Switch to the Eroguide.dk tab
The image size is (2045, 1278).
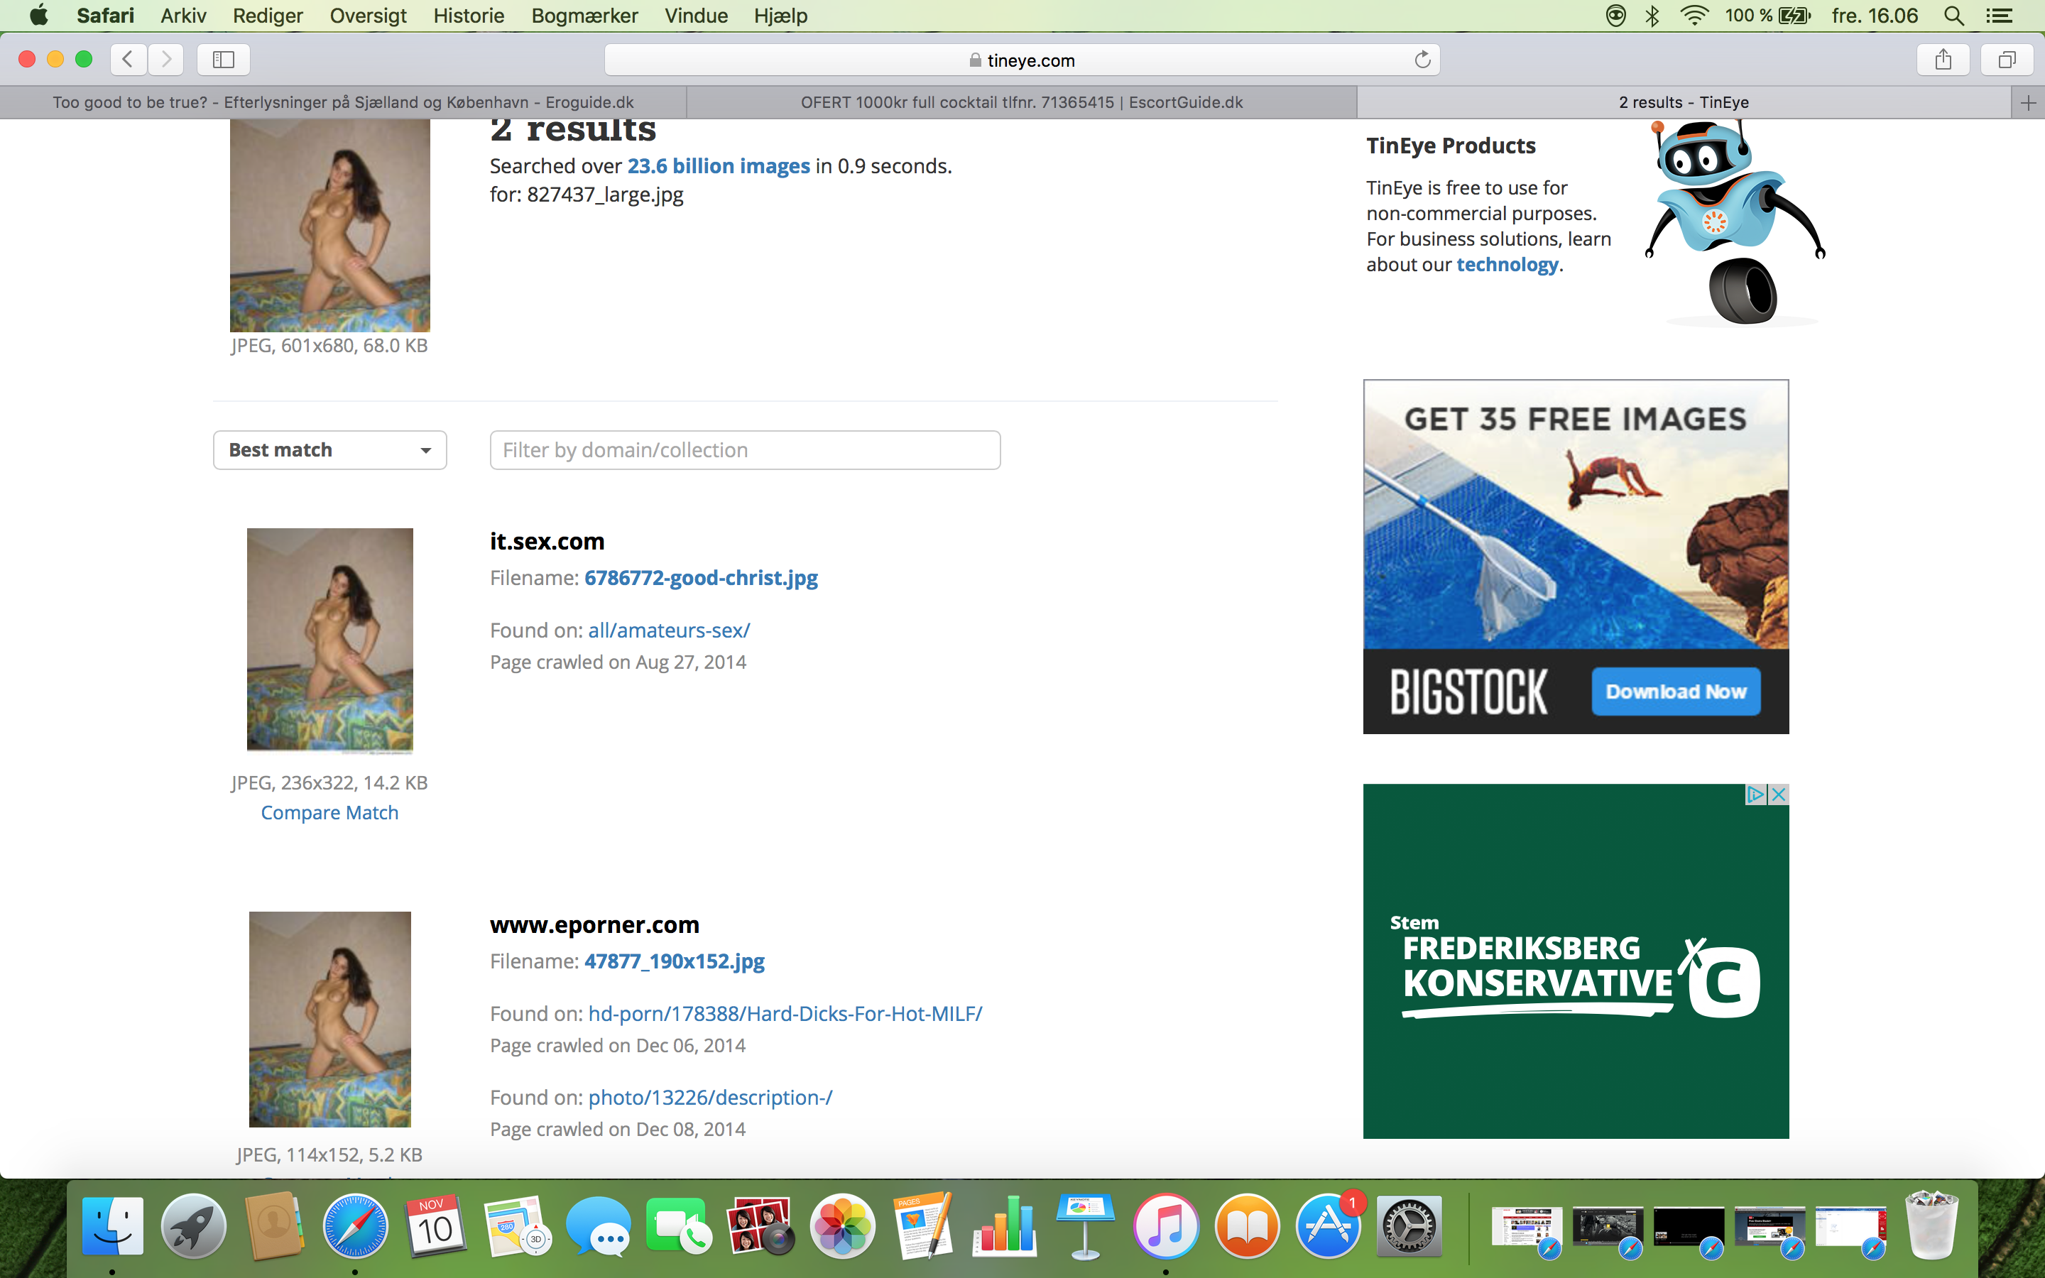(x=343, y=102)
